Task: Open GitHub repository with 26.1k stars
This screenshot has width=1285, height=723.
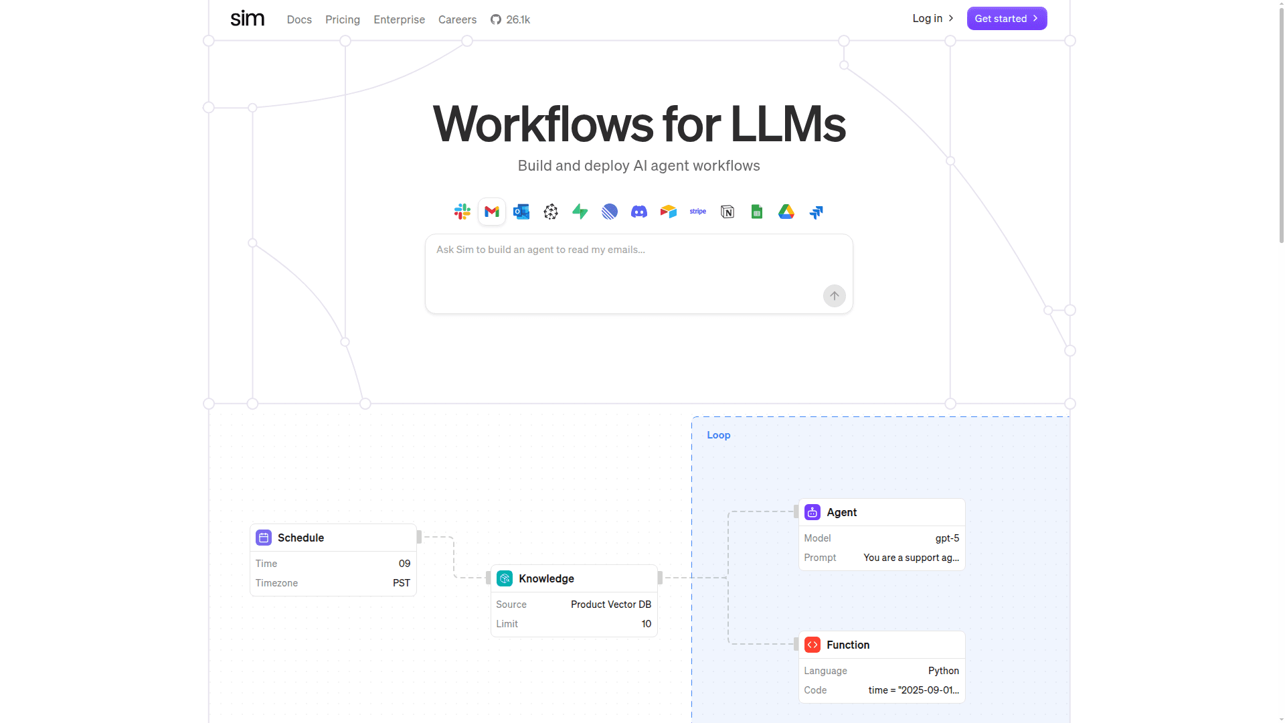Action: point(510,19)
